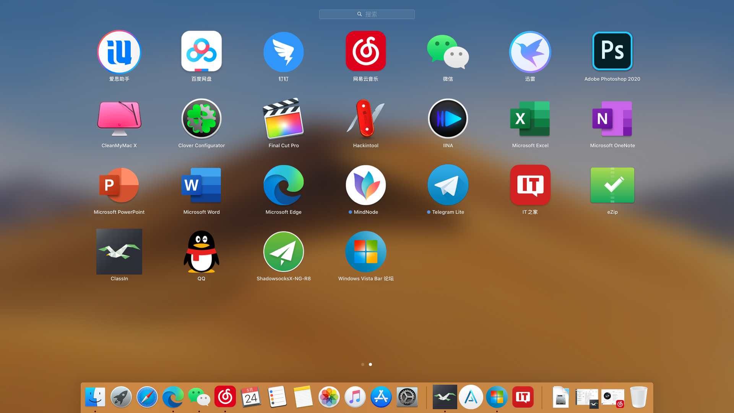This screenshot has width=734, height=413.
Task: Open Microsoft Edge from the Dock
Action: (x=173, y=397)
